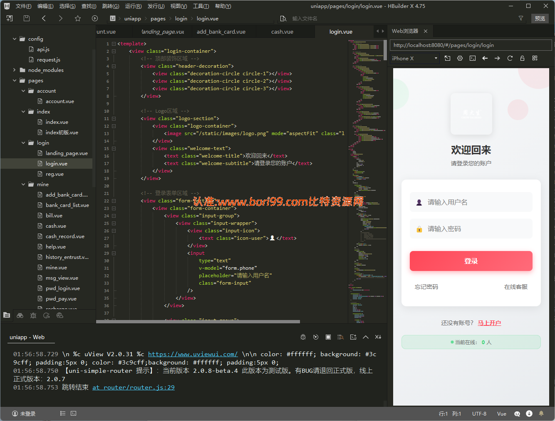This screenshot has height=421, width=555.
Task: Collapse the account folder
Action: point(23,91)
